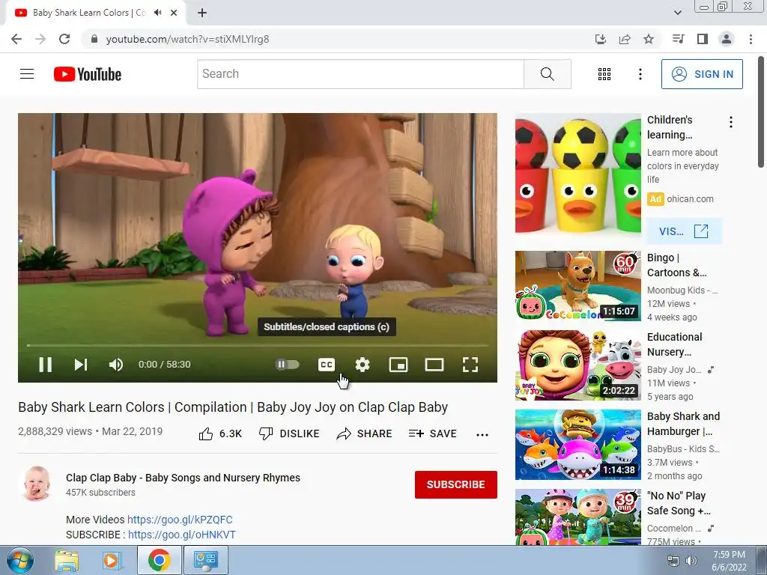Click the search magnifier button
The image size is (767, 575).
[548, 74]
